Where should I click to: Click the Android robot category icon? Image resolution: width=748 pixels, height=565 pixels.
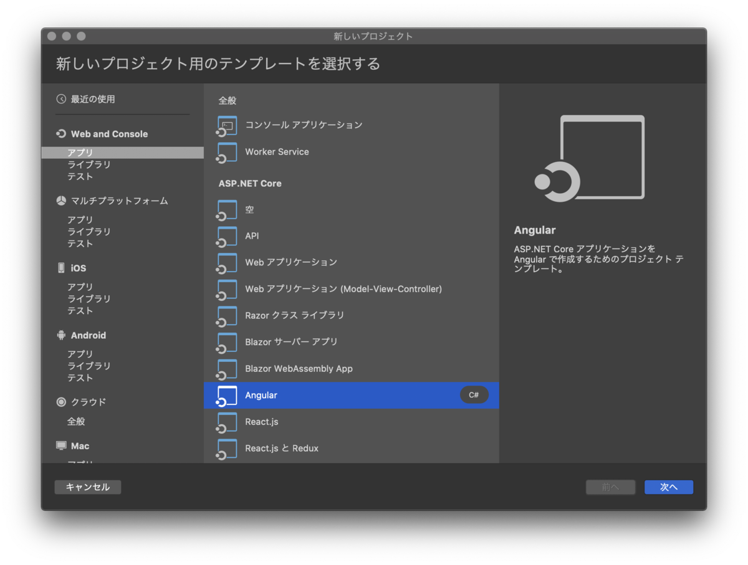pyautogui.click(x=61, y=335)
